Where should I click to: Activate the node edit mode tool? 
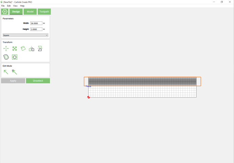point(14,72)
